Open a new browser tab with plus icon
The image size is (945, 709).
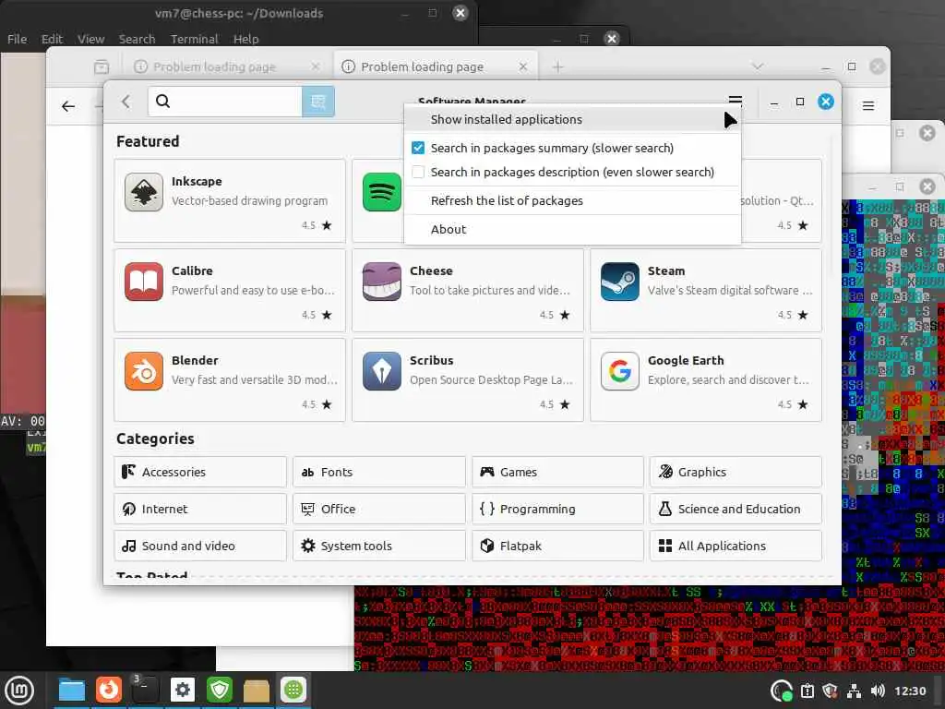[557, 66]
